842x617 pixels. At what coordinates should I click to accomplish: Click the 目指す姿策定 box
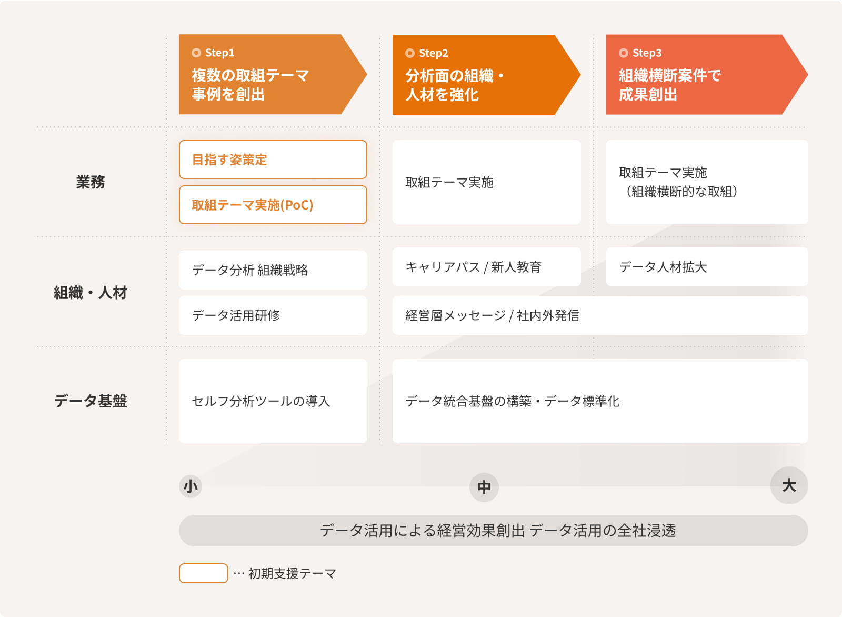click(x=273, y=160)
